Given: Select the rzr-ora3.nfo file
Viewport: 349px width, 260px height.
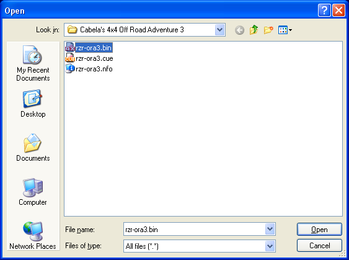Looking at the screenshot, I should pyautogui.click(x=89, y=69).
